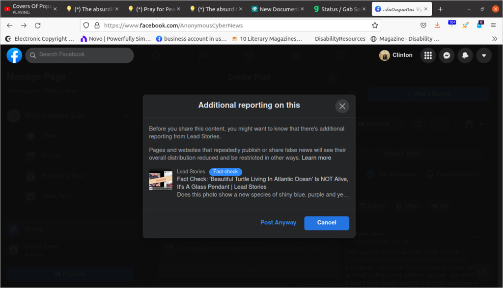Expand the account dropdown arrow

[483, 55]
